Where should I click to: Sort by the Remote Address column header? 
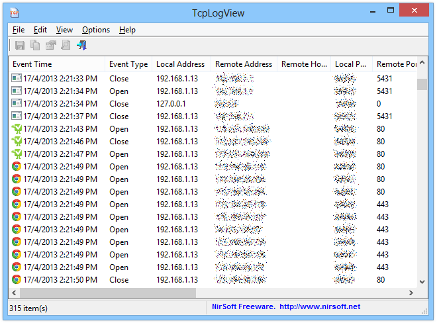tap(243, 64)
